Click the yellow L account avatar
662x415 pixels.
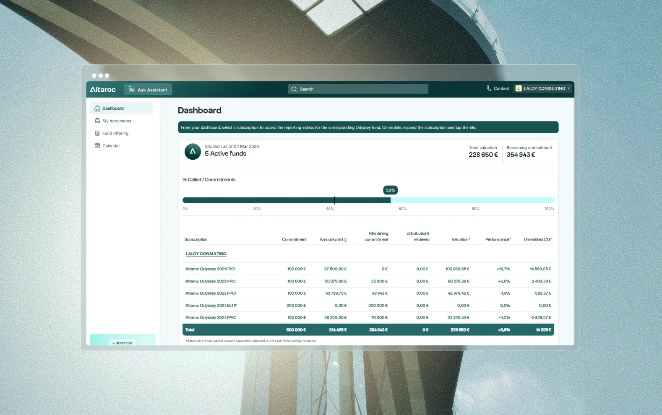tap(519, 88)
